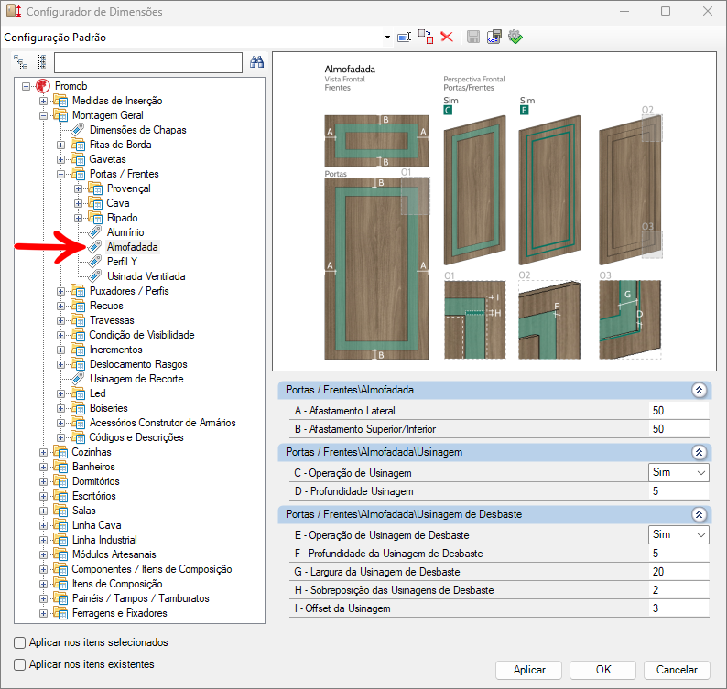The width and height of the screenshot is (727, 689).
Task: Select the Usinada Ventilada tree item
Action: pos(146,276)
